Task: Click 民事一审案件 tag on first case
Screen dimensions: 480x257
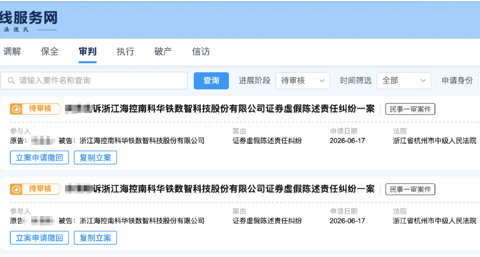Action: 410,109
